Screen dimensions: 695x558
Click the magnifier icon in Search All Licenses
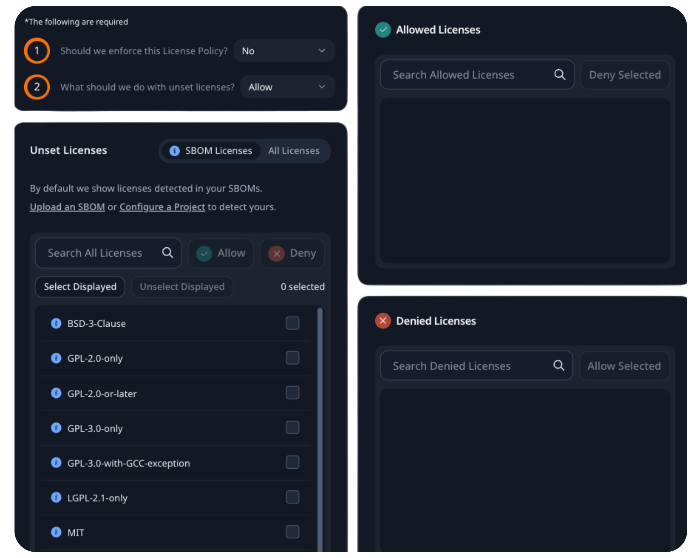point(167,253)
